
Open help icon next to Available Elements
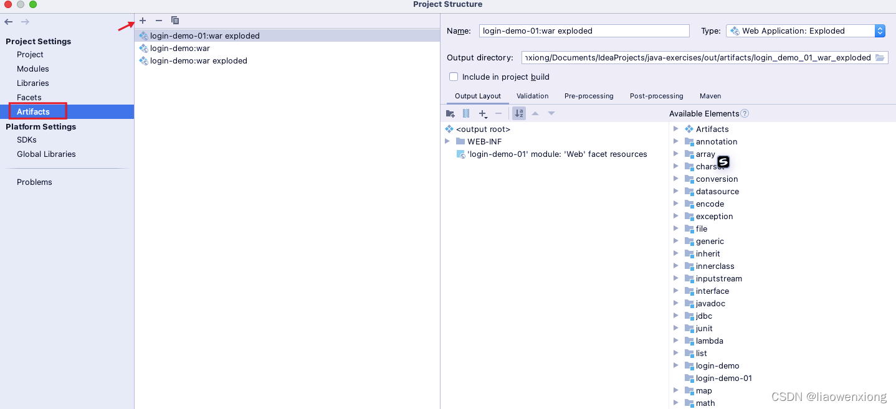tap(745, 113)
